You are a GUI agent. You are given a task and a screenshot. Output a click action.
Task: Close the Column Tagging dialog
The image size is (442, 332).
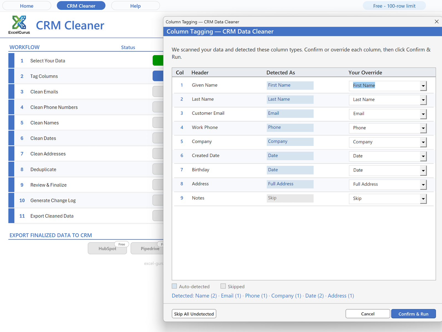(x=436, y=22)
